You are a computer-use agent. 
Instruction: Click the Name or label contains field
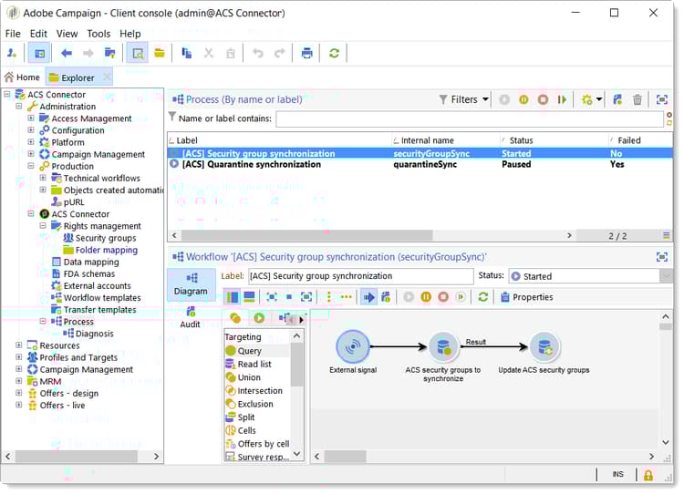click(470, 118)
